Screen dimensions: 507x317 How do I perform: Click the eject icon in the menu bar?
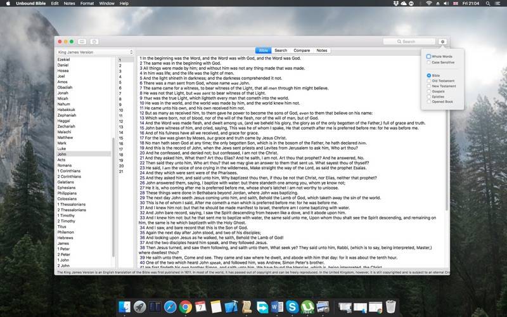[438, 3]
